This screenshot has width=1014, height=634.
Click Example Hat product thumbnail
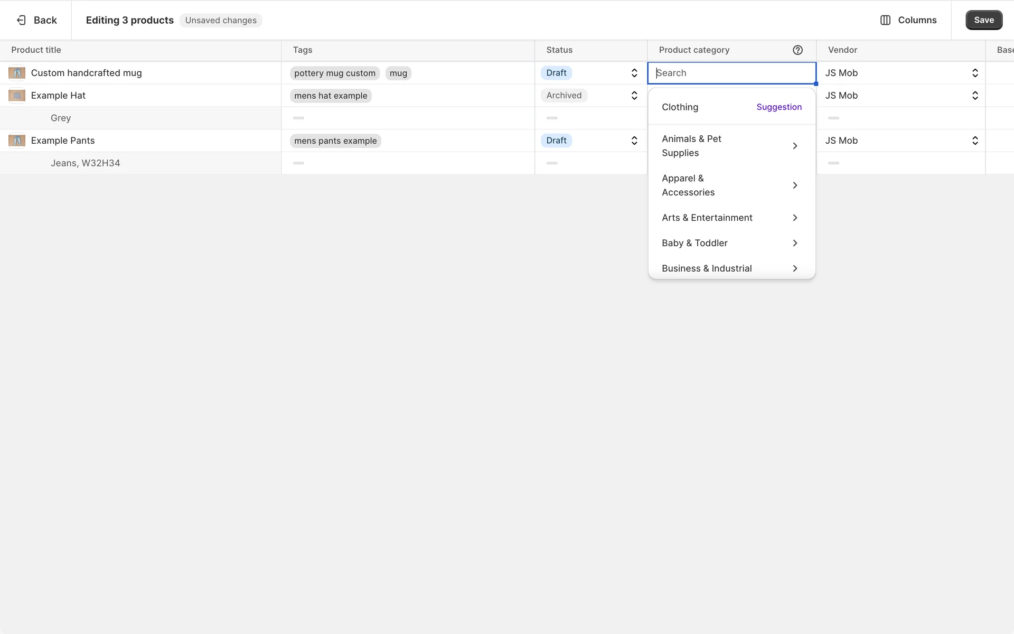point(17,96)
